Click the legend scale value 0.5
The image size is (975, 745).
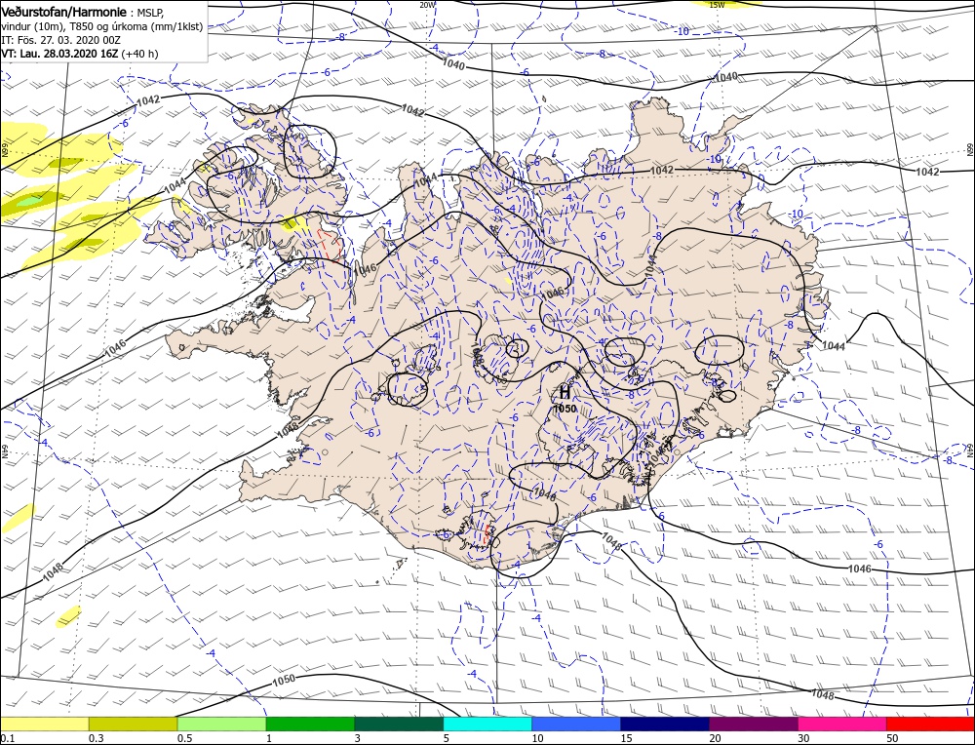[x=184, y=738]
